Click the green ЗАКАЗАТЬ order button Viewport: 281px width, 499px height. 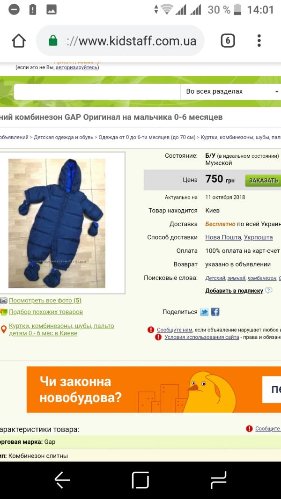pyautogui.click(x=263, y=180)
